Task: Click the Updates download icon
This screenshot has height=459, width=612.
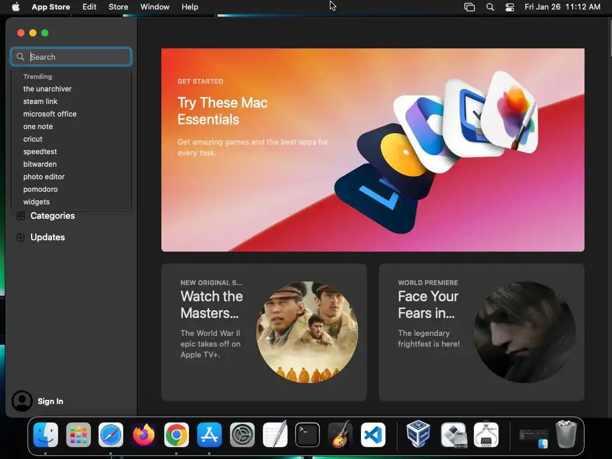Action: coord(21,237)
